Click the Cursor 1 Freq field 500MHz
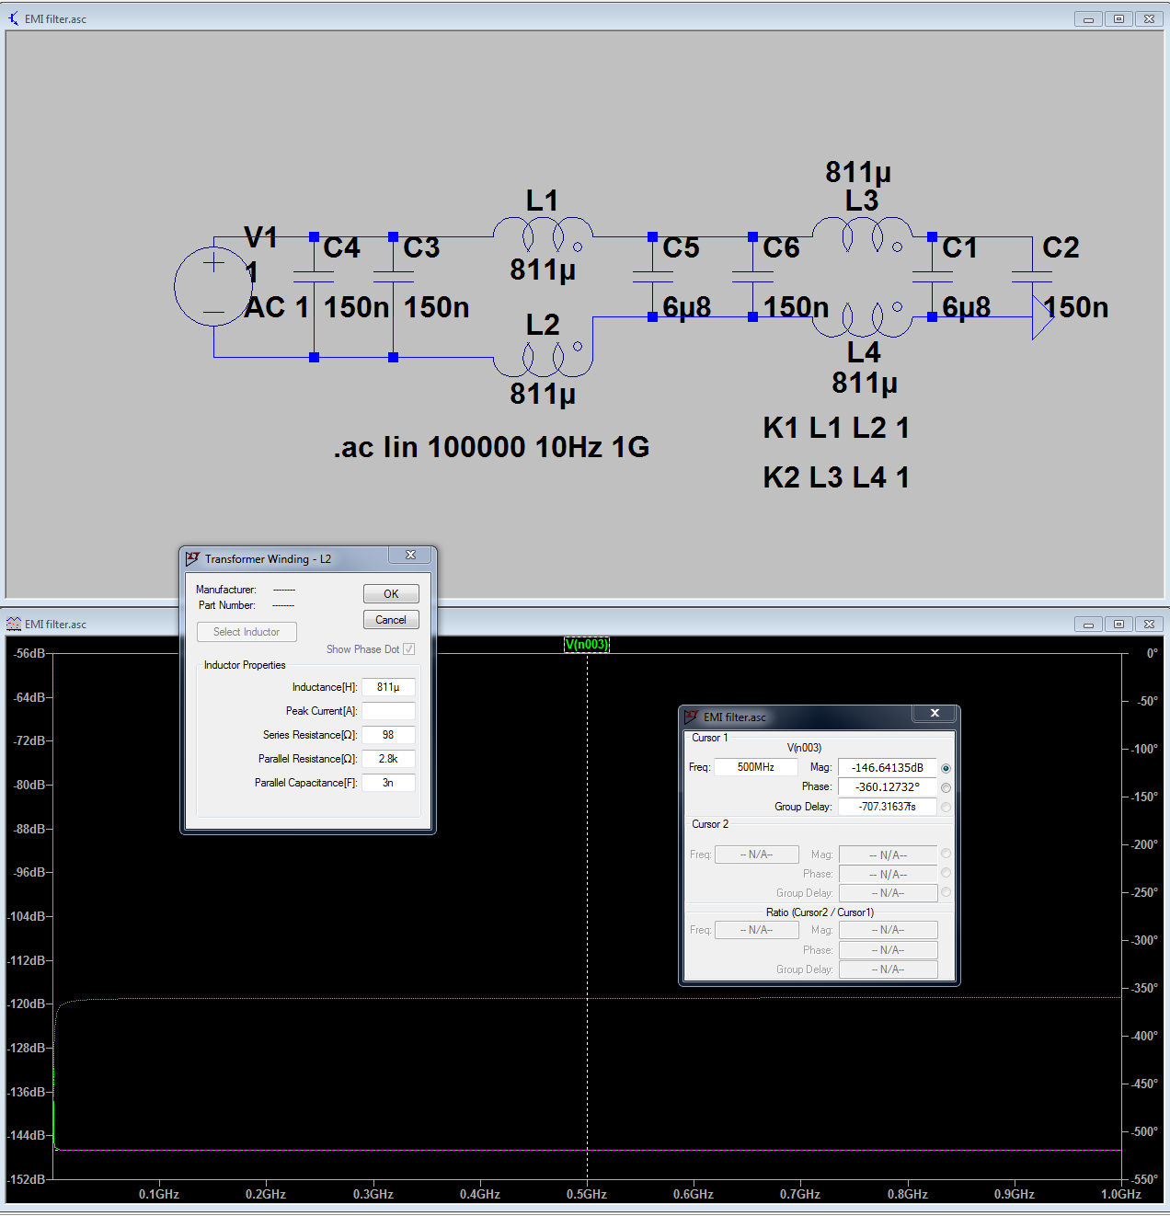 coord(756,767)
